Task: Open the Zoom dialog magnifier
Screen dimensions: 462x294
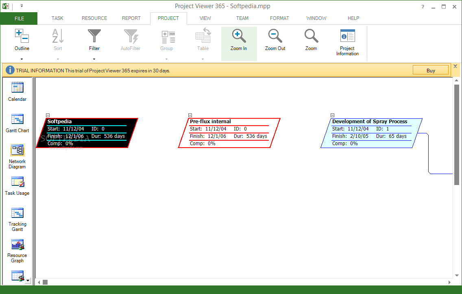Action: [311, 36]
